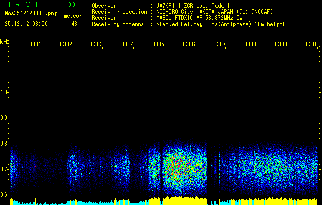Select the 0303 time marker
The image size is (322, 205).
tap(97, 45)
